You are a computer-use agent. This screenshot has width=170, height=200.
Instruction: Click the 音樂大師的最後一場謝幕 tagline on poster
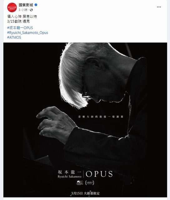tap(101, 117)
